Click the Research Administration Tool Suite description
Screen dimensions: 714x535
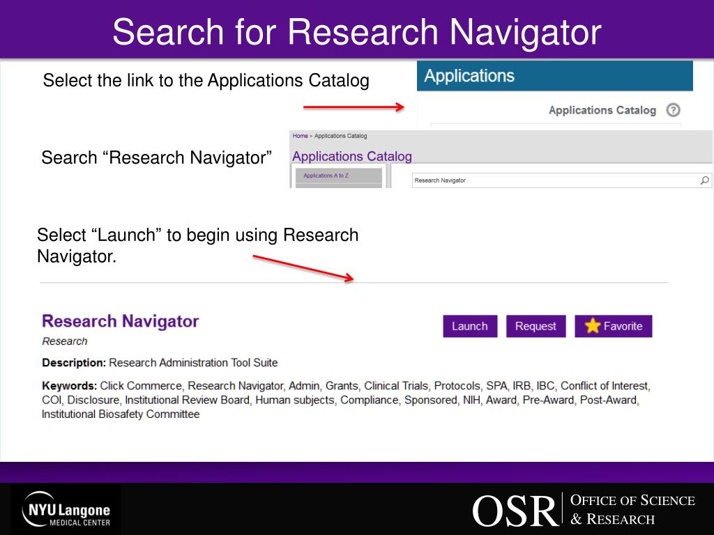click(x=193, y=363)
